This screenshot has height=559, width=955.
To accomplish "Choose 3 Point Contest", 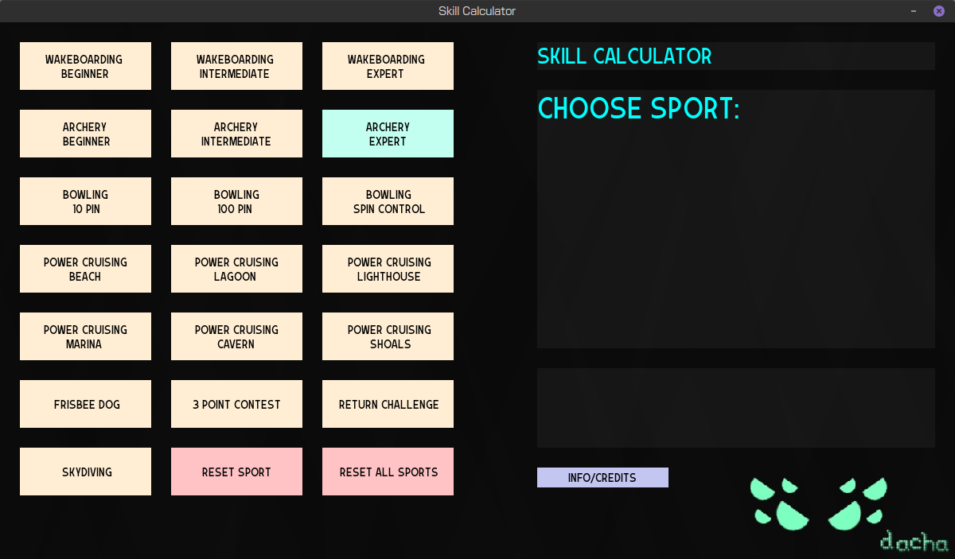I will coord(236,404).
